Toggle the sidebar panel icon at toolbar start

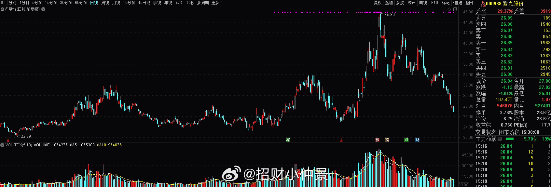click(4, 3)
